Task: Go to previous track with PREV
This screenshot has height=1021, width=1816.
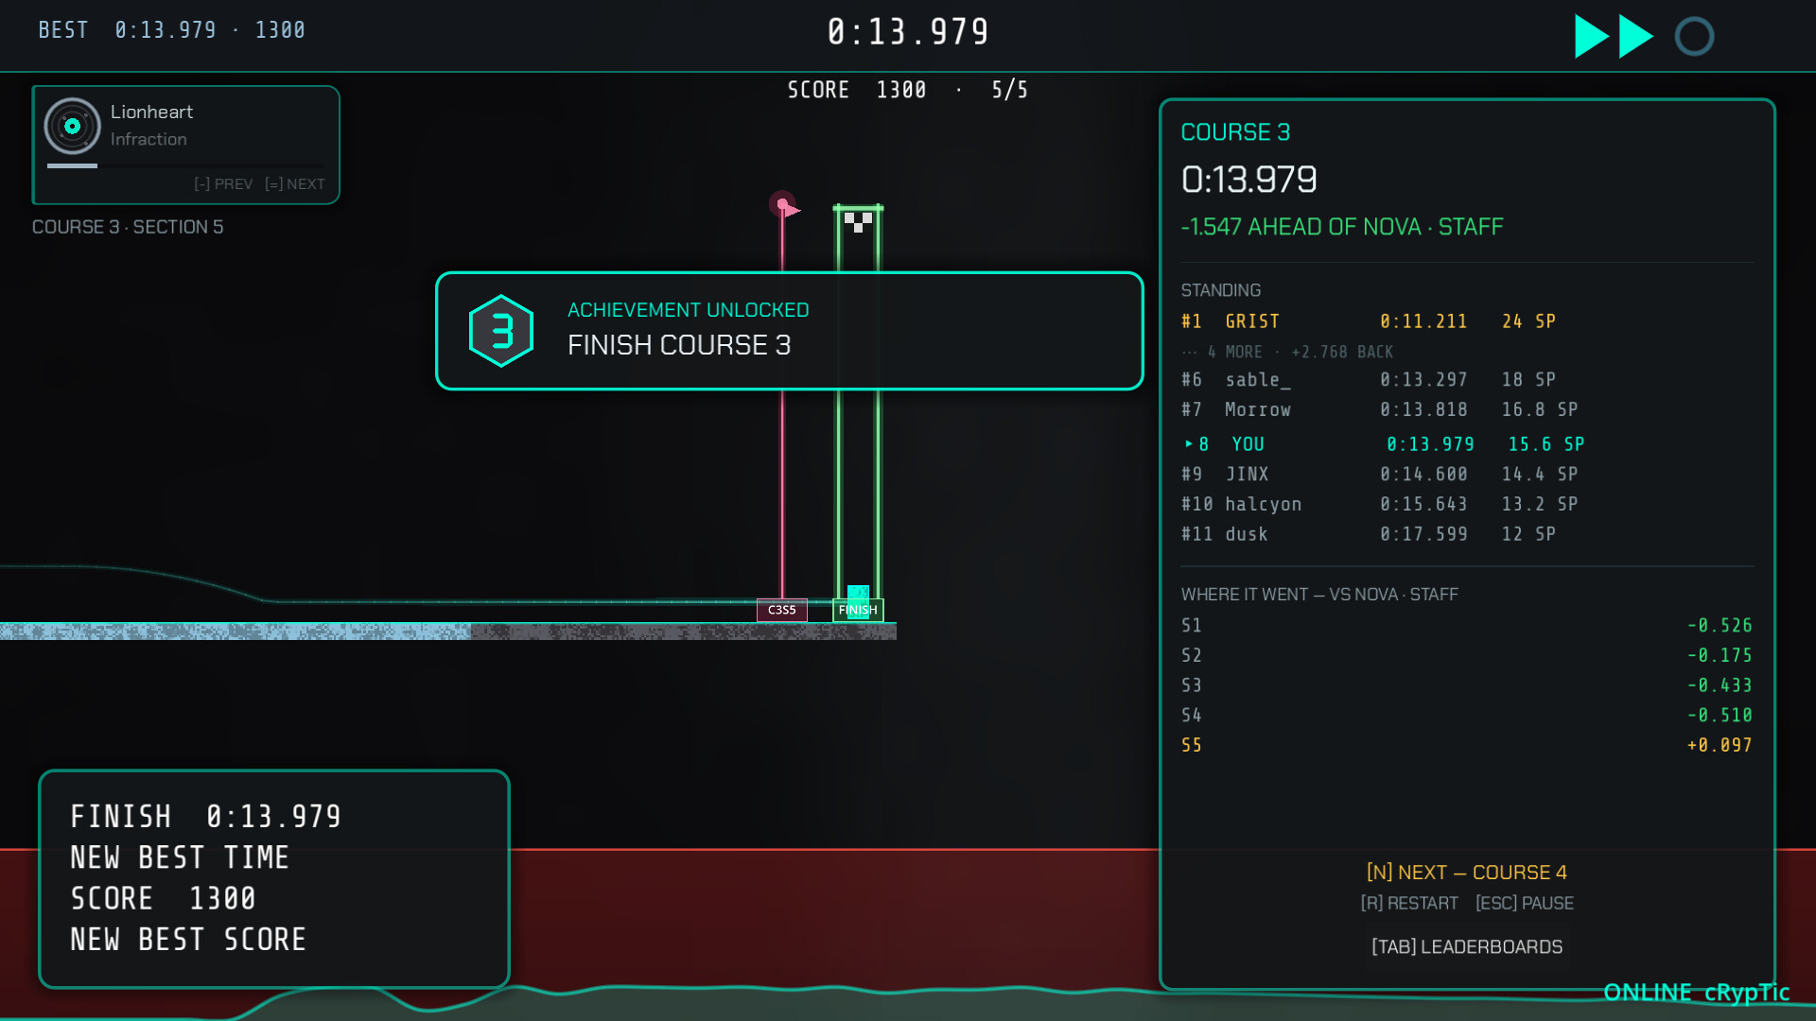Action: point(223,183)
